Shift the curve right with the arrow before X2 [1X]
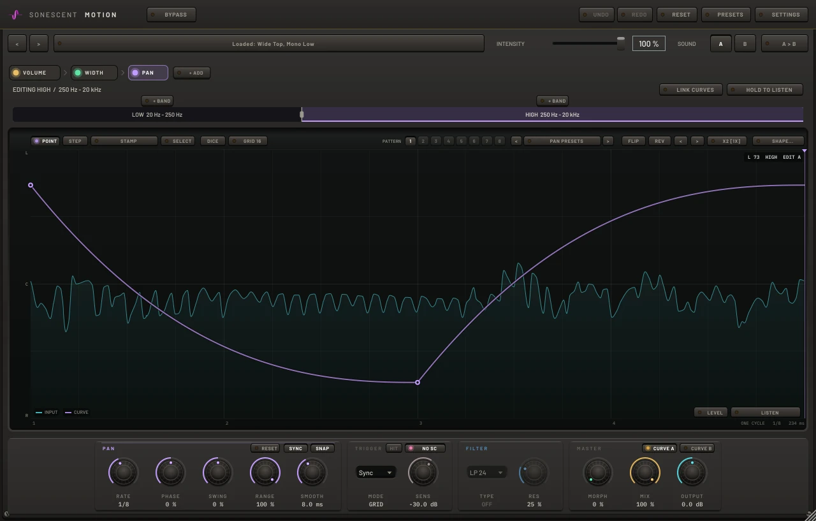The height and width of the screenshot is (521, 816). point(697,141)
